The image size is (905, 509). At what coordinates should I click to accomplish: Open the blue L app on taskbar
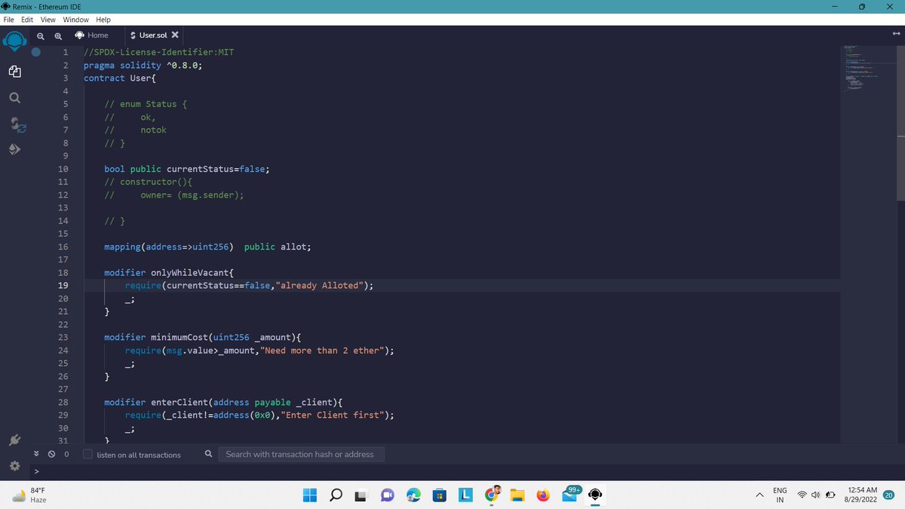(465, 495)
